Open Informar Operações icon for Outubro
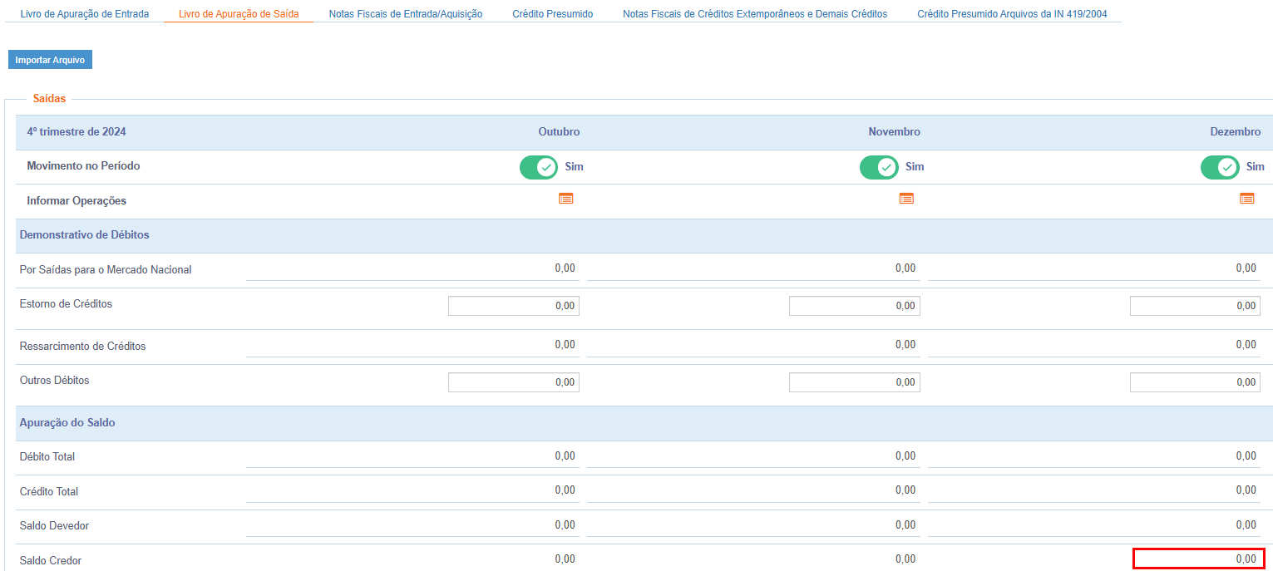This screenshot has width=1273, height=571. (x=565, y=199)
